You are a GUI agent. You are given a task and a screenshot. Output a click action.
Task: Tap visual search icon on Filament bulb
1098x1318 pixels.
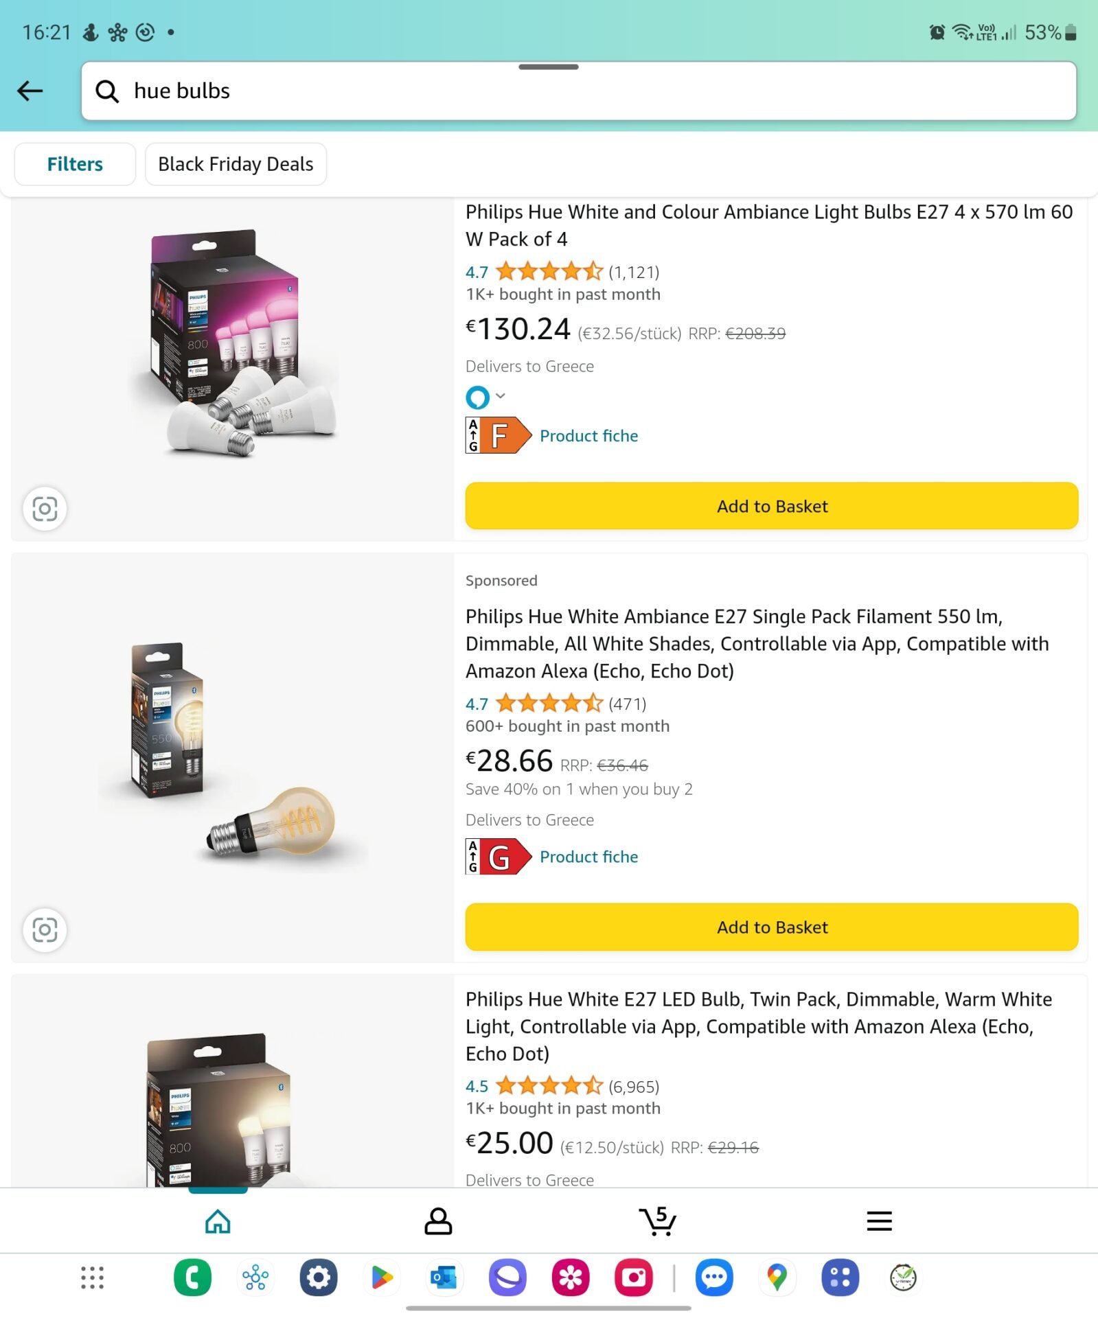click(x=45, y=930)
